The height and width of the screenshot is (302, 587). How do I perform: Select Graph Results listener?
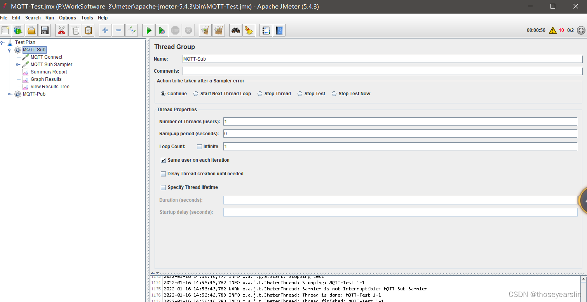[46, 79]
